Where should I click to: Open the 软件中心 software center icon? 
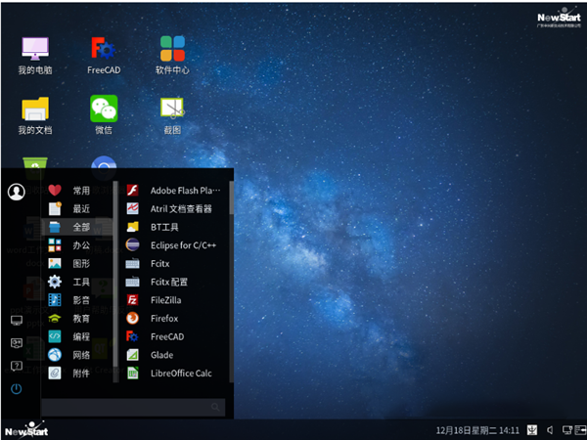click(x=172, y=55)
